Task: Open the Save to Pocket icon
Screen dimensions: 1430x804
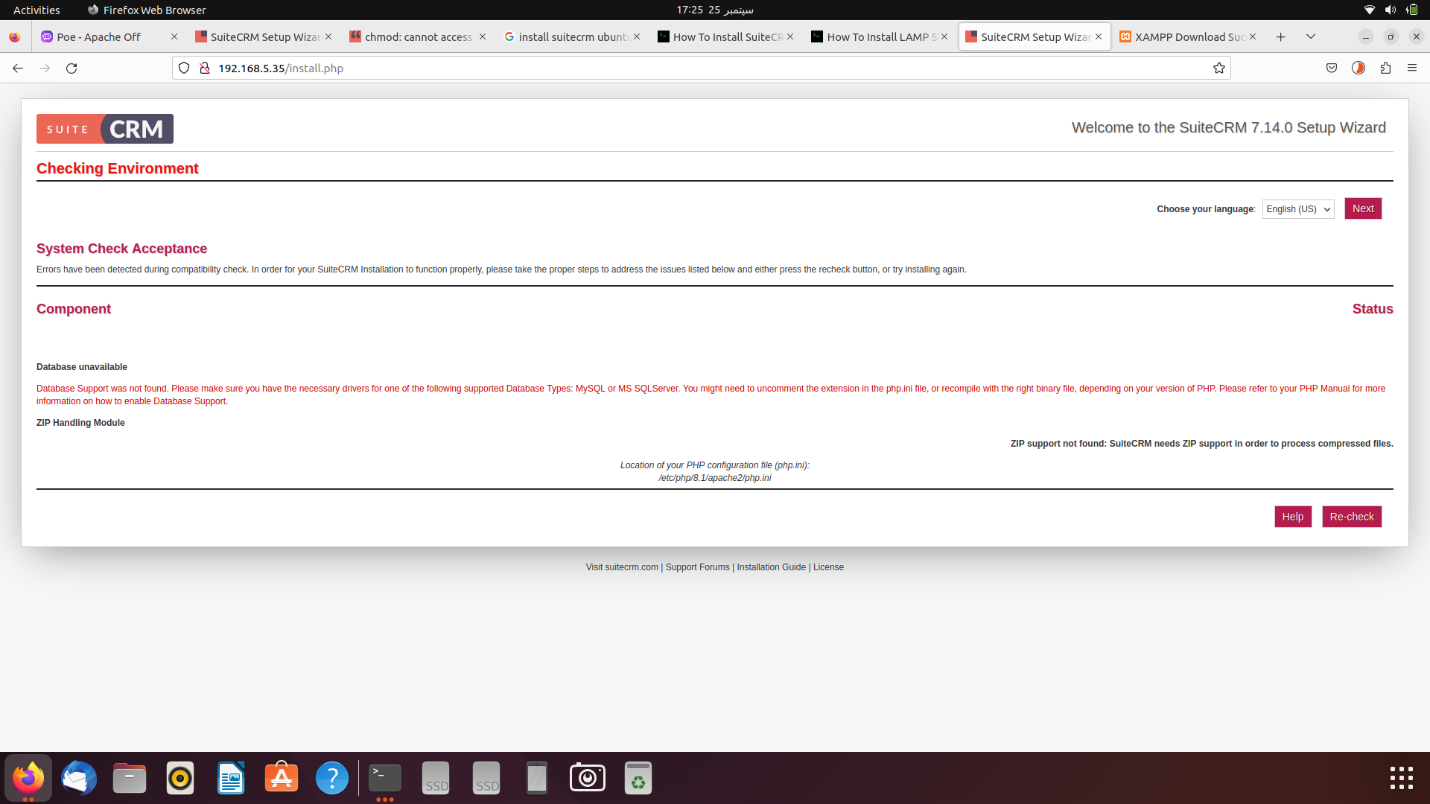Action: click(1332, 68)
